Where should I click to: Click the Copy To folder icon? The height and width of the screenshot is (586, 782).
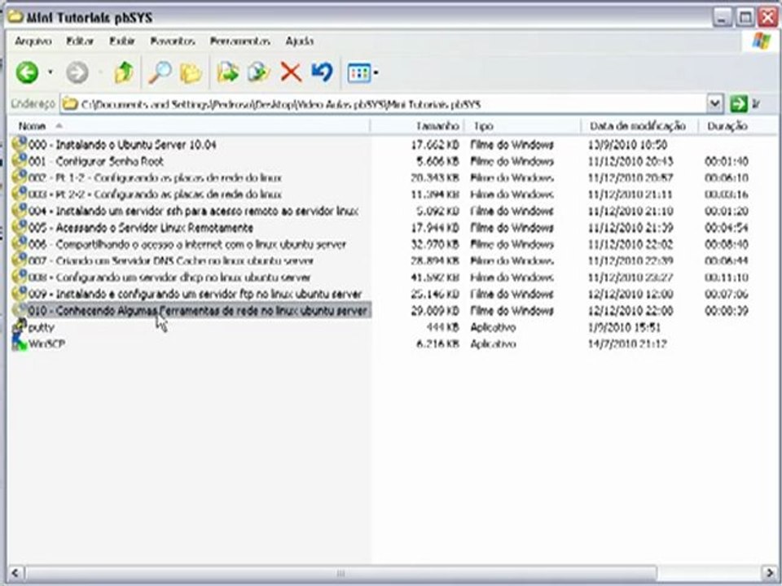(x=259, y=72)
